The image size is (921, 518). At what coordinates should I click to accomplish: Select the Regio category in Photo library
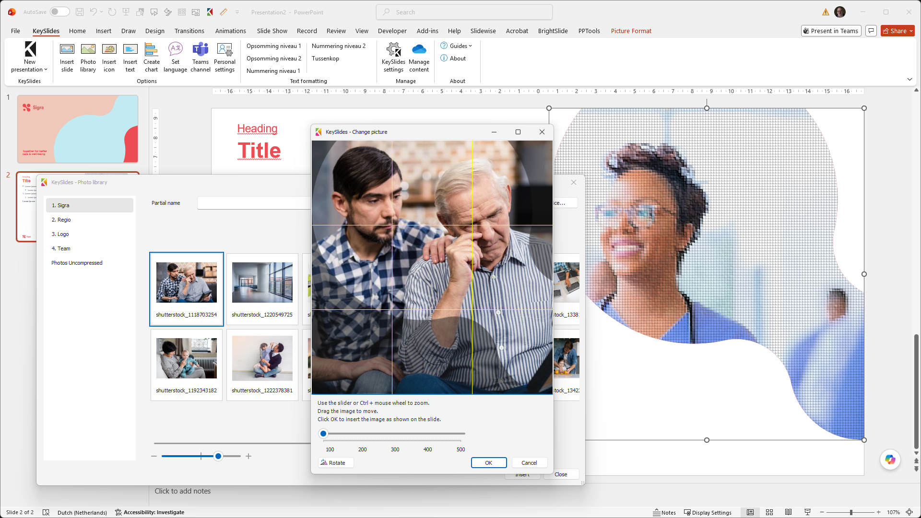tap(89, 220)
